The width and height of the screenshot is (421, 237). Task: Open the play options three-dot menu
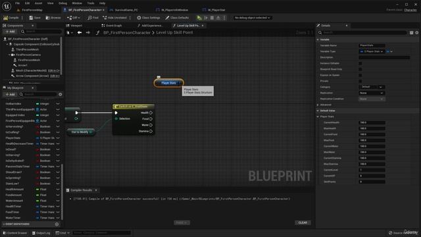(224, 18)
